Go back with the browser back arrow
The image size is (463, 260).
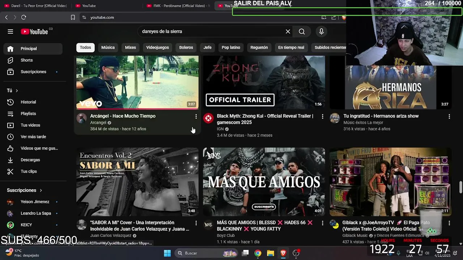click(x=6, y=17)
